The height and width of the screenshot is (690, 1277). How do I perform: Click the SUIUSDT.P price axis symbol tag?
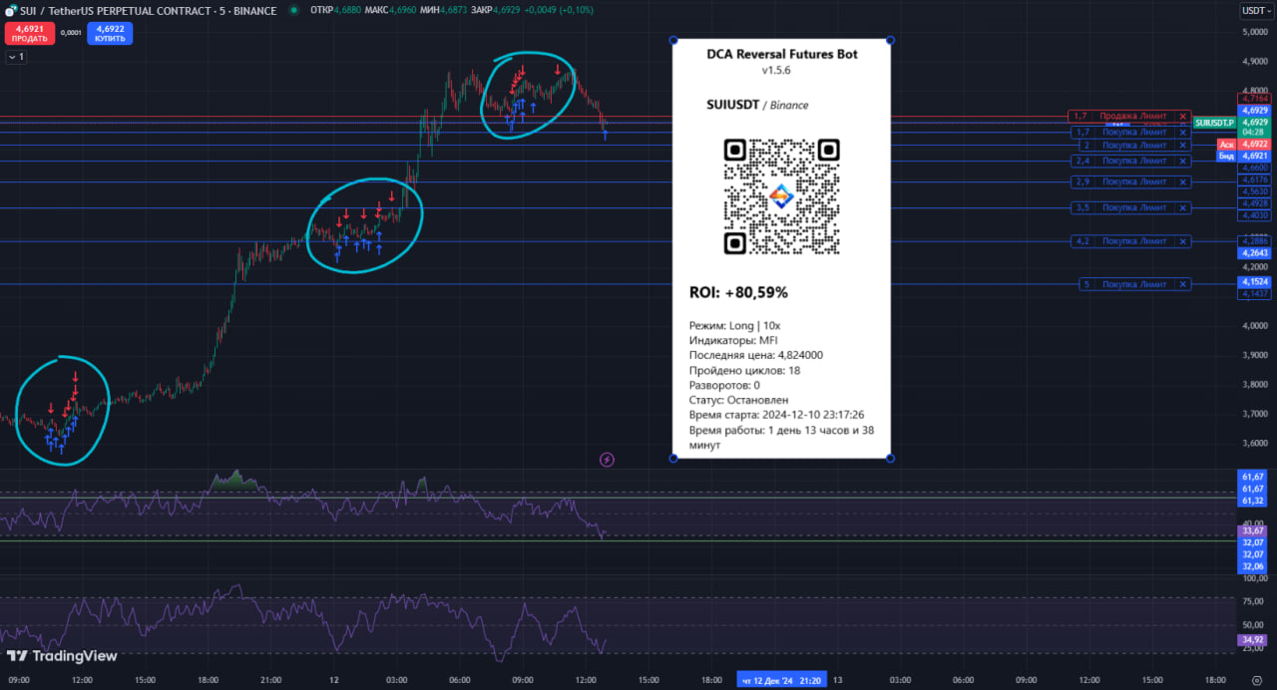pyautogui.click(x=1214, y=122)
